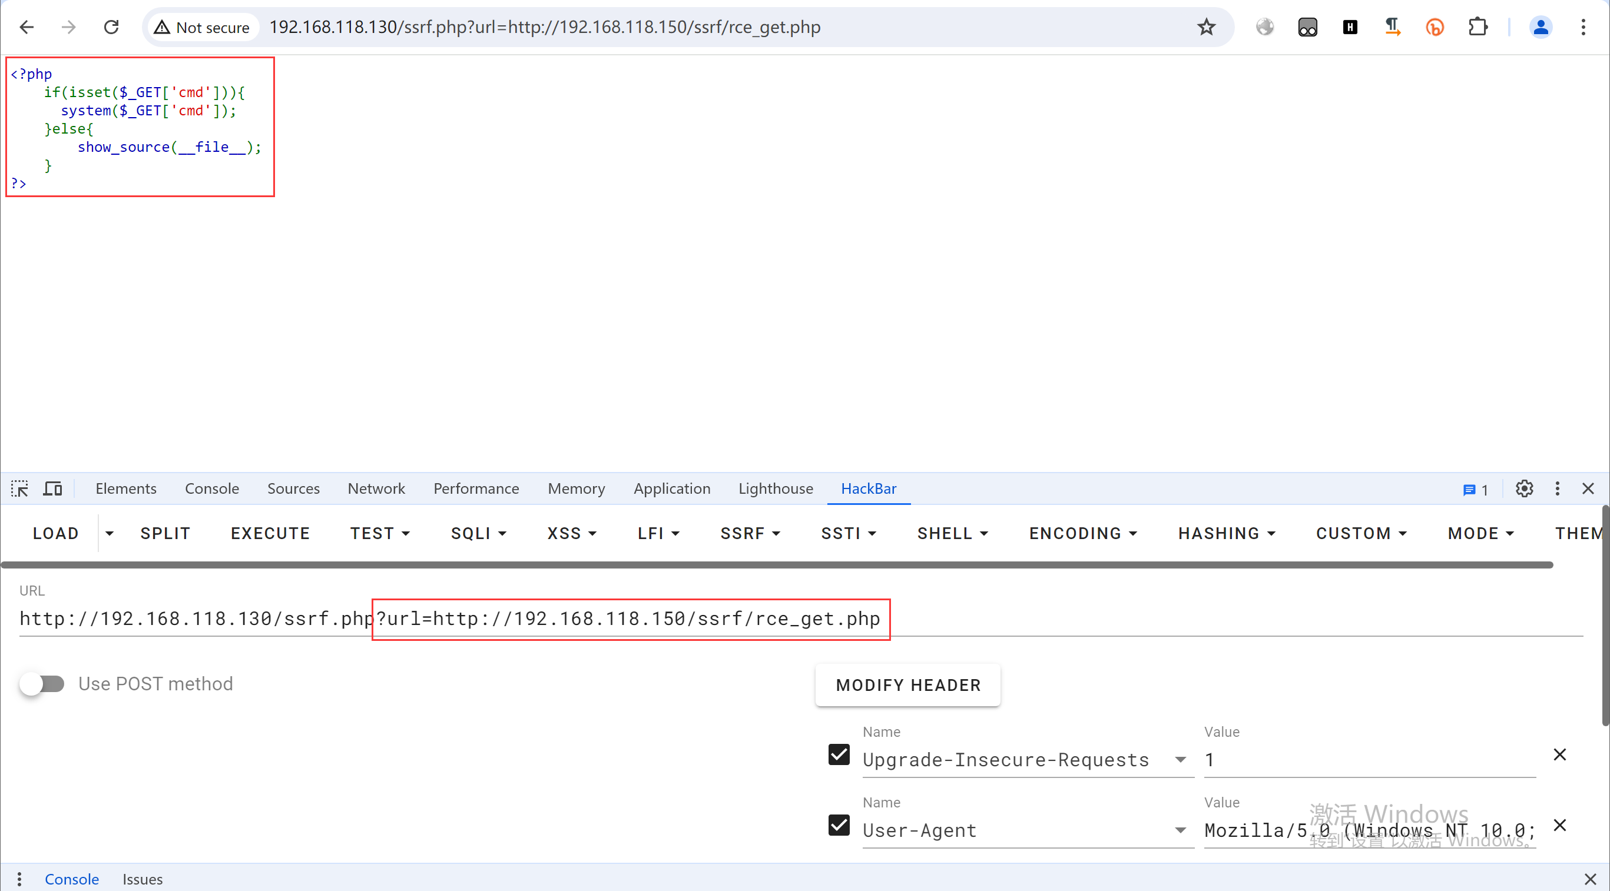Open the Chrome three-dot menu
This screenshot has height=891, width=1610.
coord(1583,27)
